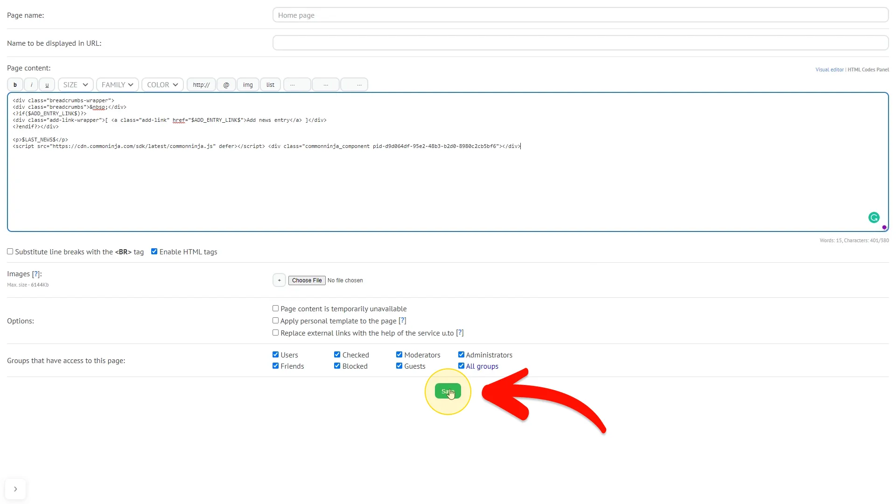Image resolution: width=896 pixels, height=504 pixels.
Task: Insert a link with http:// button
Action: 201,85
